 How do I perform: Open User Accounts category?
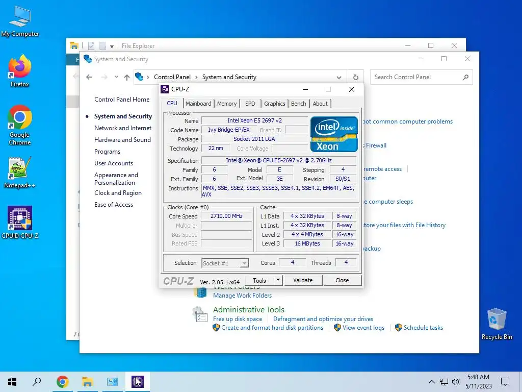[114, 163]
